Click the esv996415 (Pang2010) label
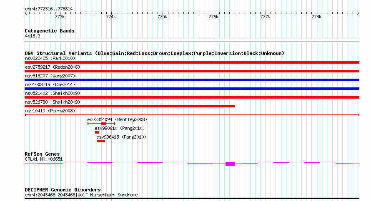371x201 pixels. tap(121, 137)
